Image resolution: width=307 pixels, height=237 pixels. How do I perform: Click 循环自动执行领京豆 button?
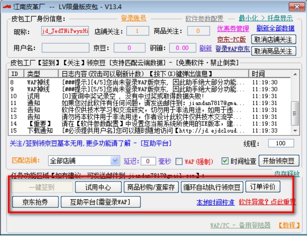pyautogui.click(x=212, y=187)
